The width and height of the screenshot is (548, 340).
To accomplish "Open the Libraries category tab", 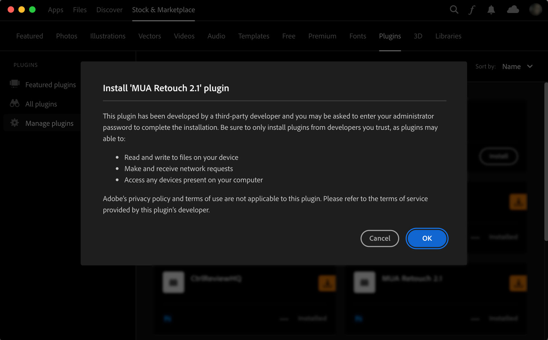I will pyautogui.click(x=448, y=36).
